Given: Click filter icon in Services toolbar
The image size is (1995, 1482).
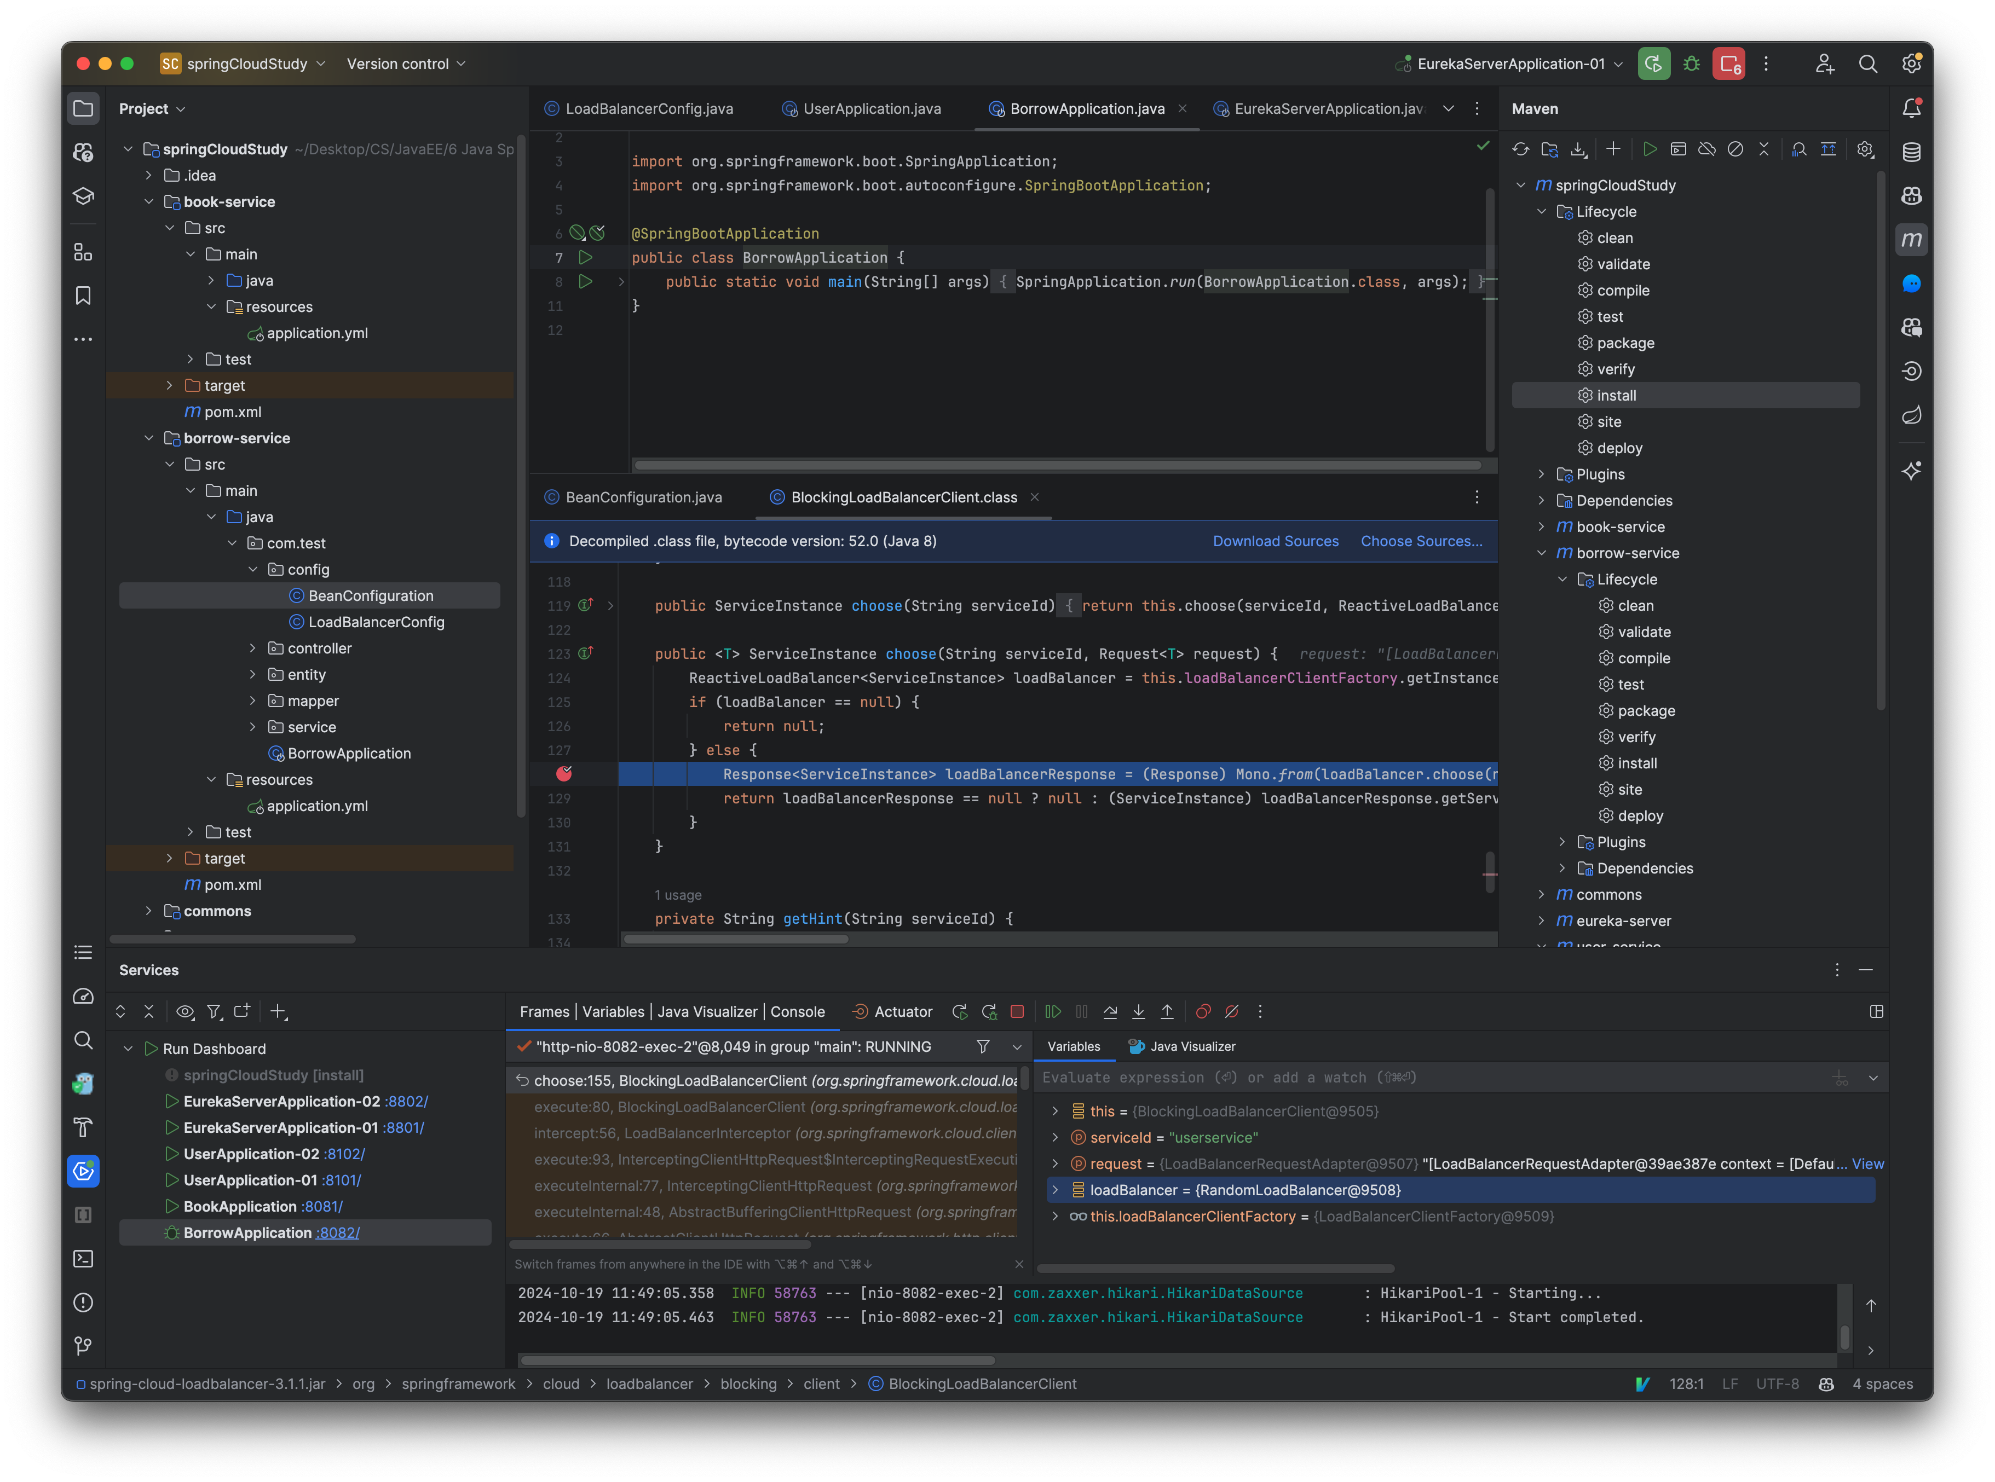Looking at the screenshot, I should tap(214, 1012).
